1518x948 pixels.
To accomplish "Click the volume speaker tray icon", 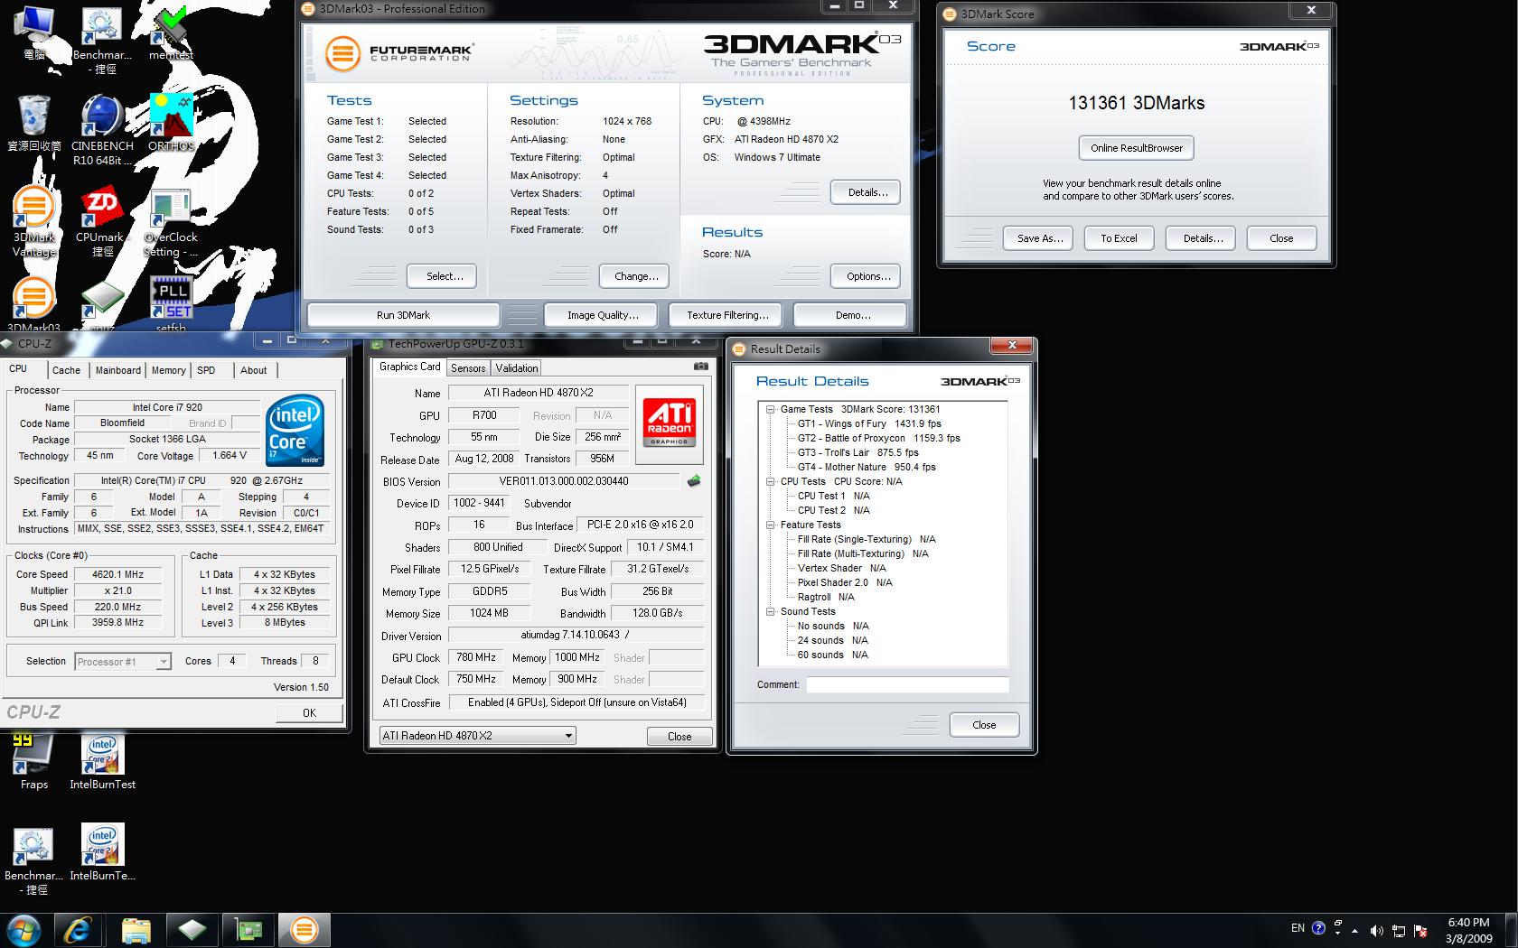I will [1376, 931].
